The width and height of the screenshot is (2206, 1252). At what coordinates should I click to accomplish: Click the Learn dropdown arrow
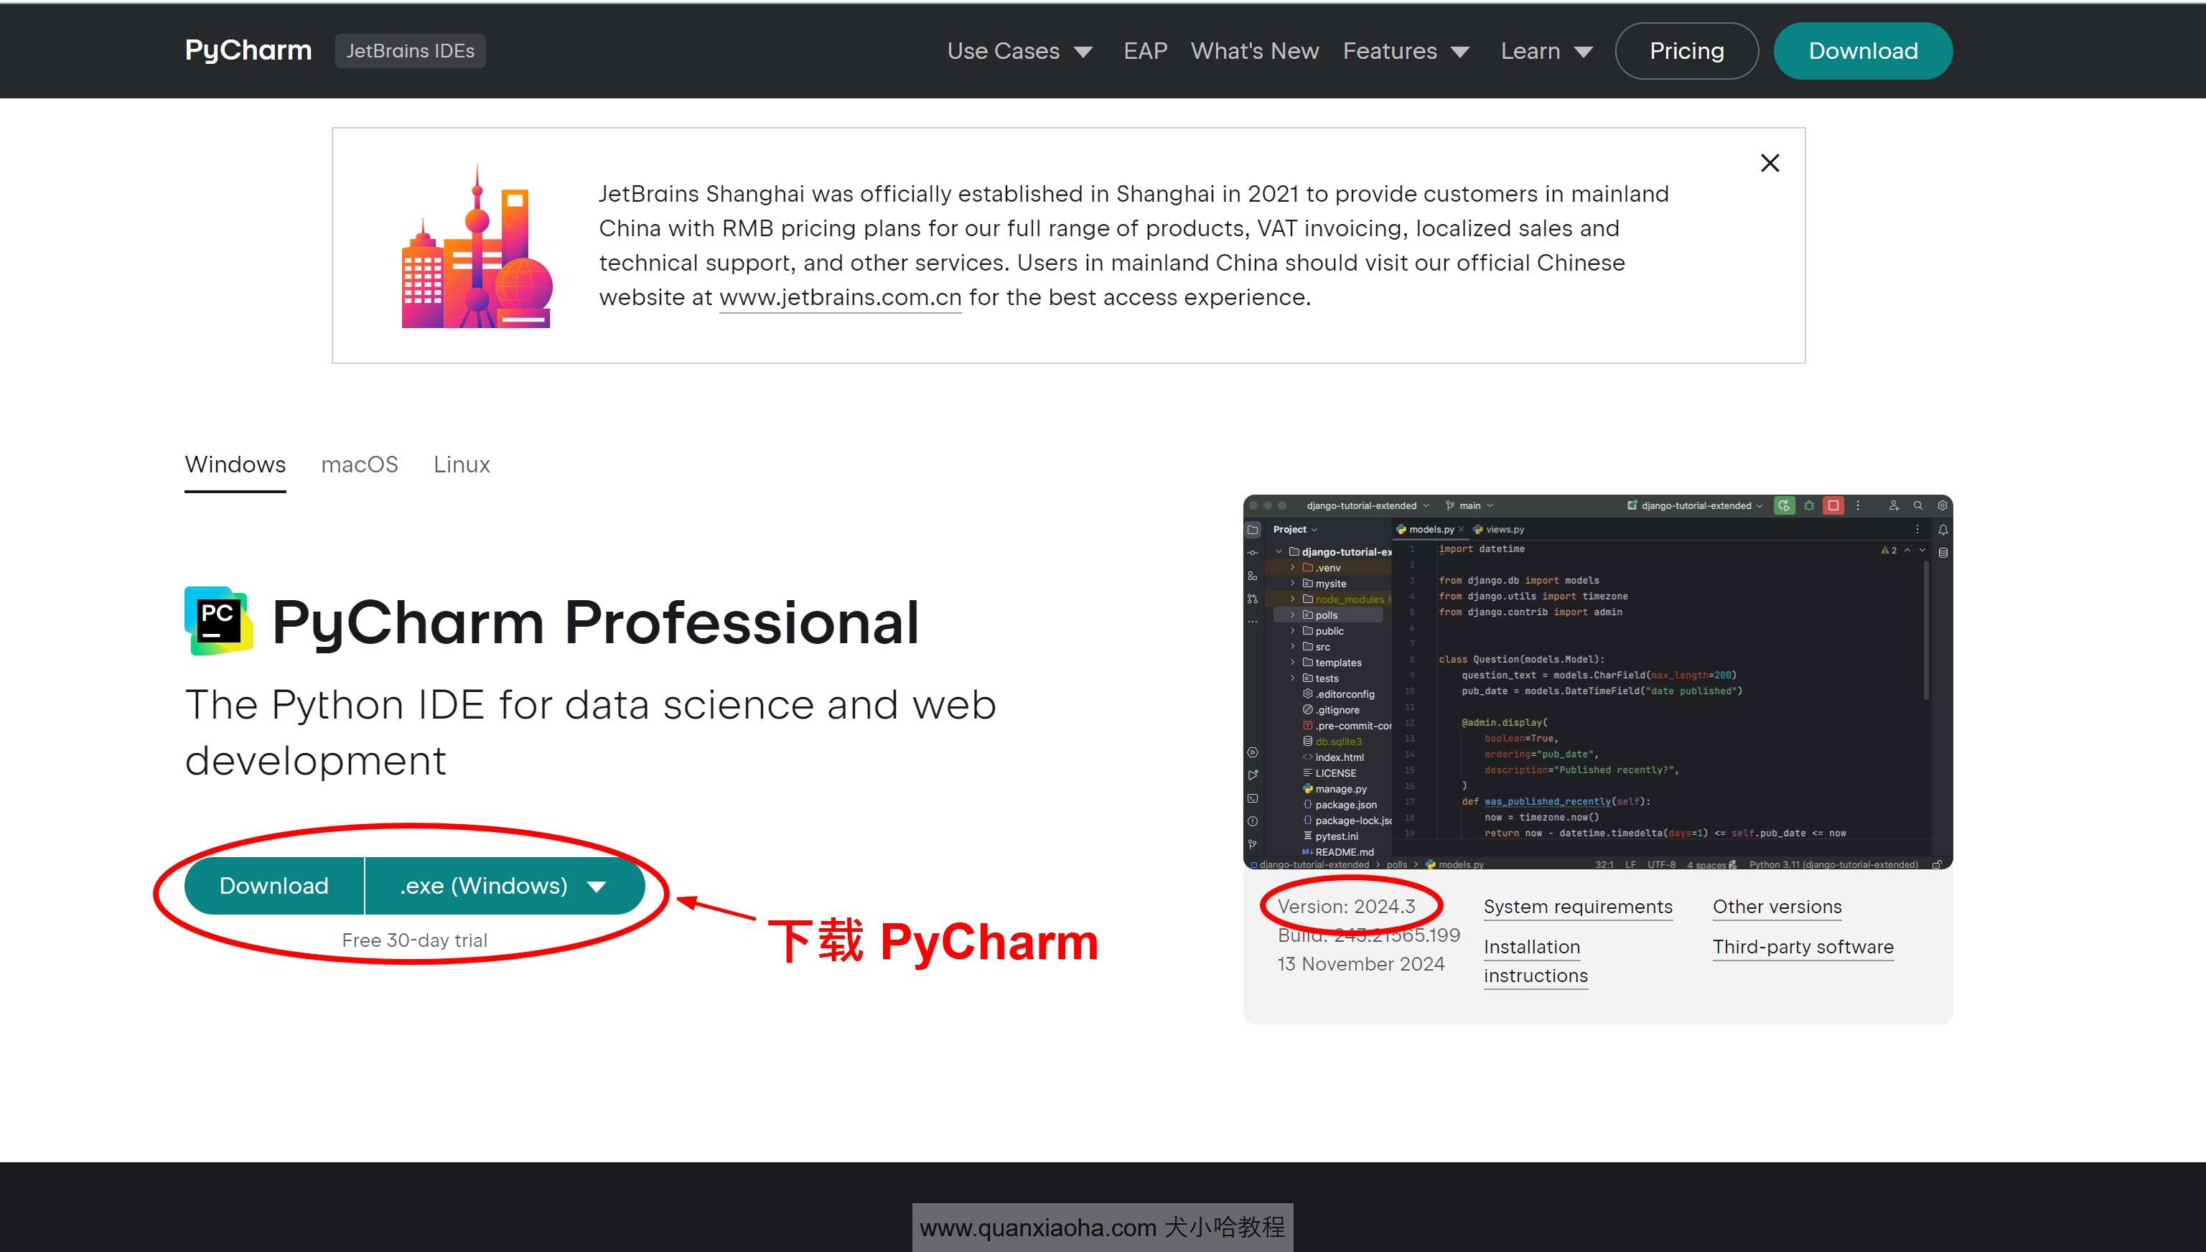(x=1585, y=50)
